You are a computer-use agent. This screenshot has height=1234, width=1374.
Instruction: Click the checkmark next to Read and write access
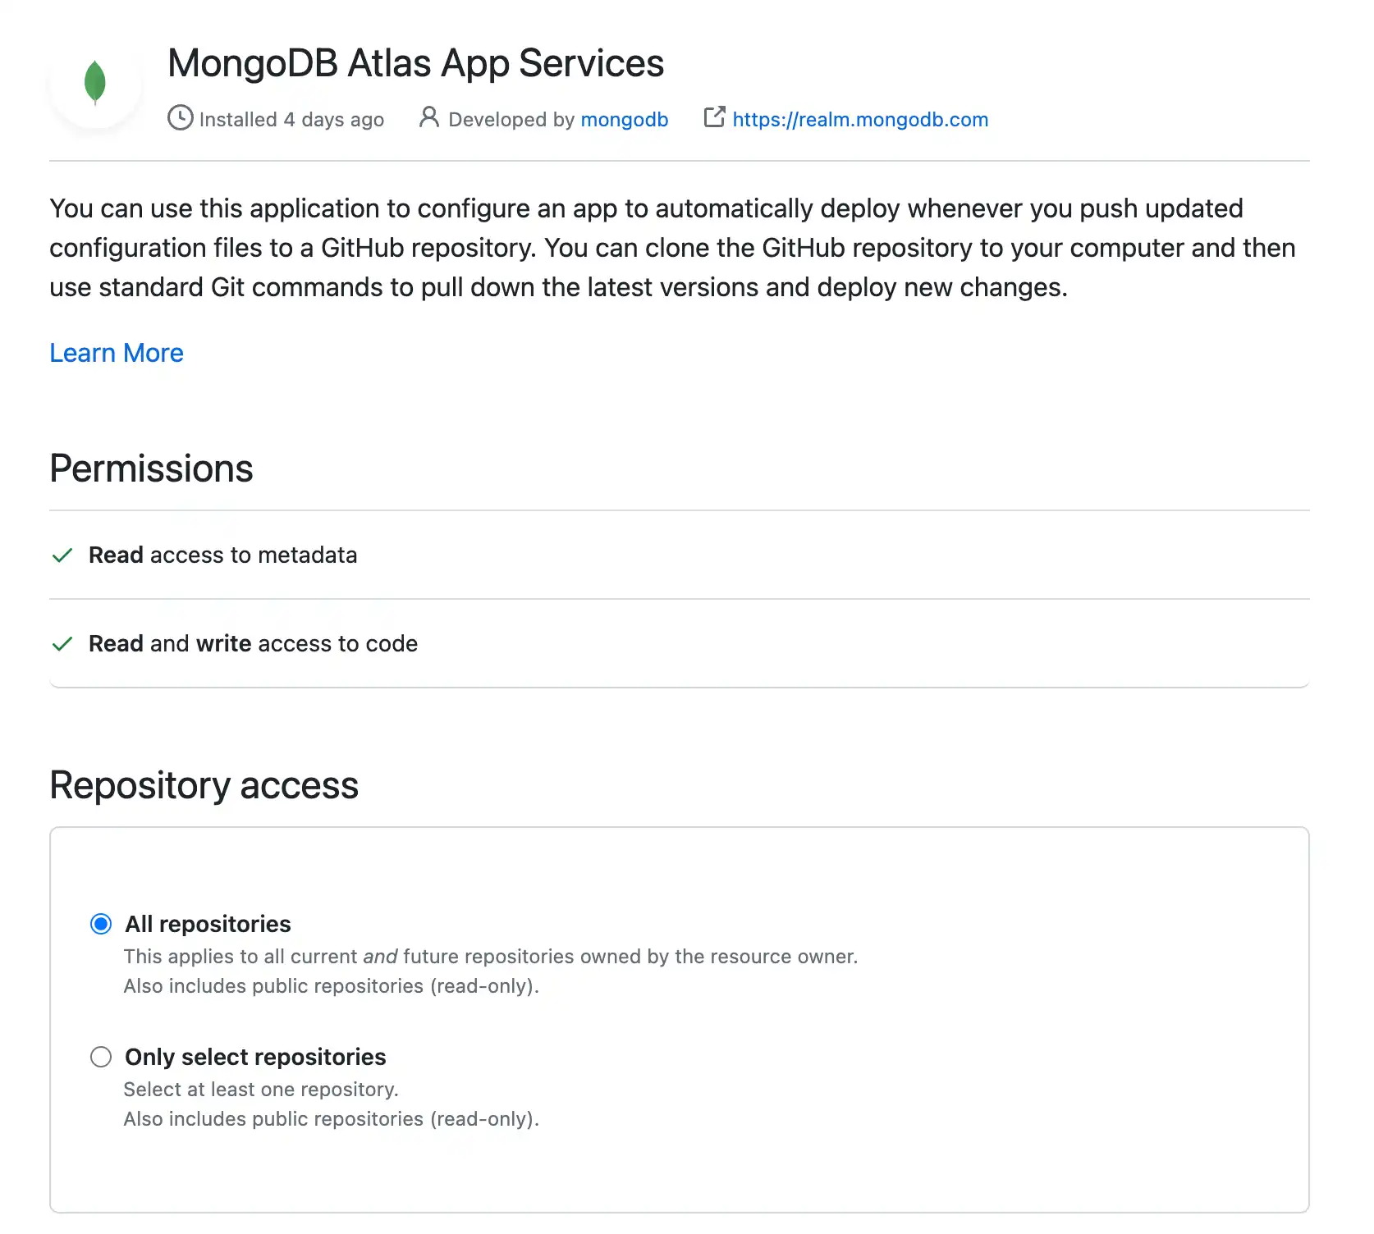coord(62,644)
